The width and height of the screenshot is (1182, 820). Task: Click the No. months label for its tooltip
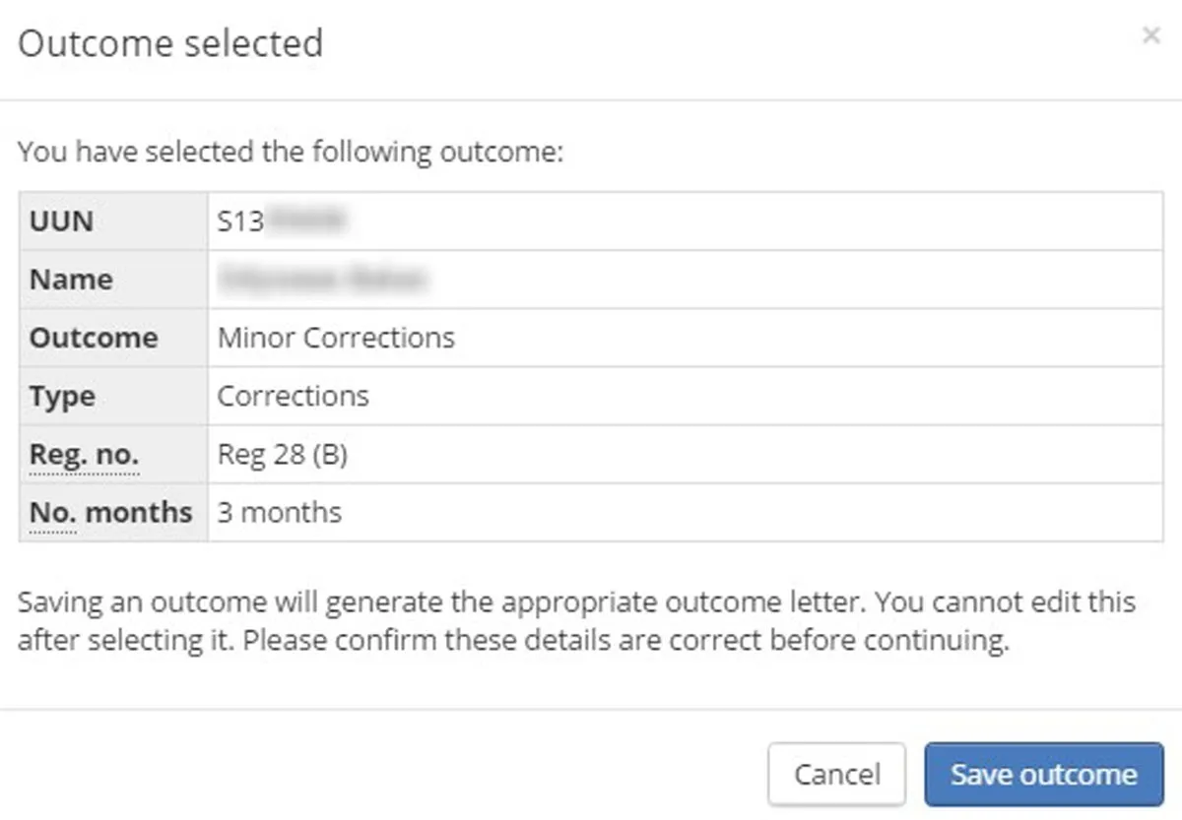pyautogui.click(x=111, y=512)
